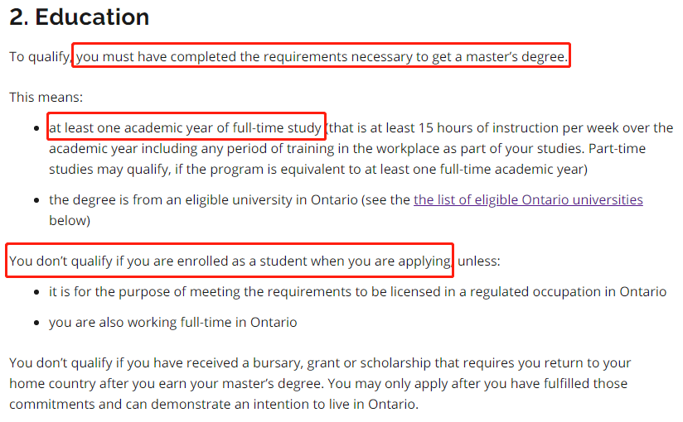Open the list of eligible Ontario universities link
This screenshot has width=683, height=422.
click(528, 199)
